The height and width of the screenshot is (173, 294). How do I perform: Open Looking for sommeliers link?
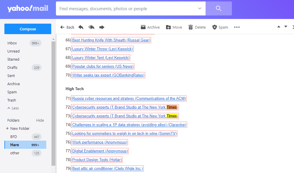124,134
